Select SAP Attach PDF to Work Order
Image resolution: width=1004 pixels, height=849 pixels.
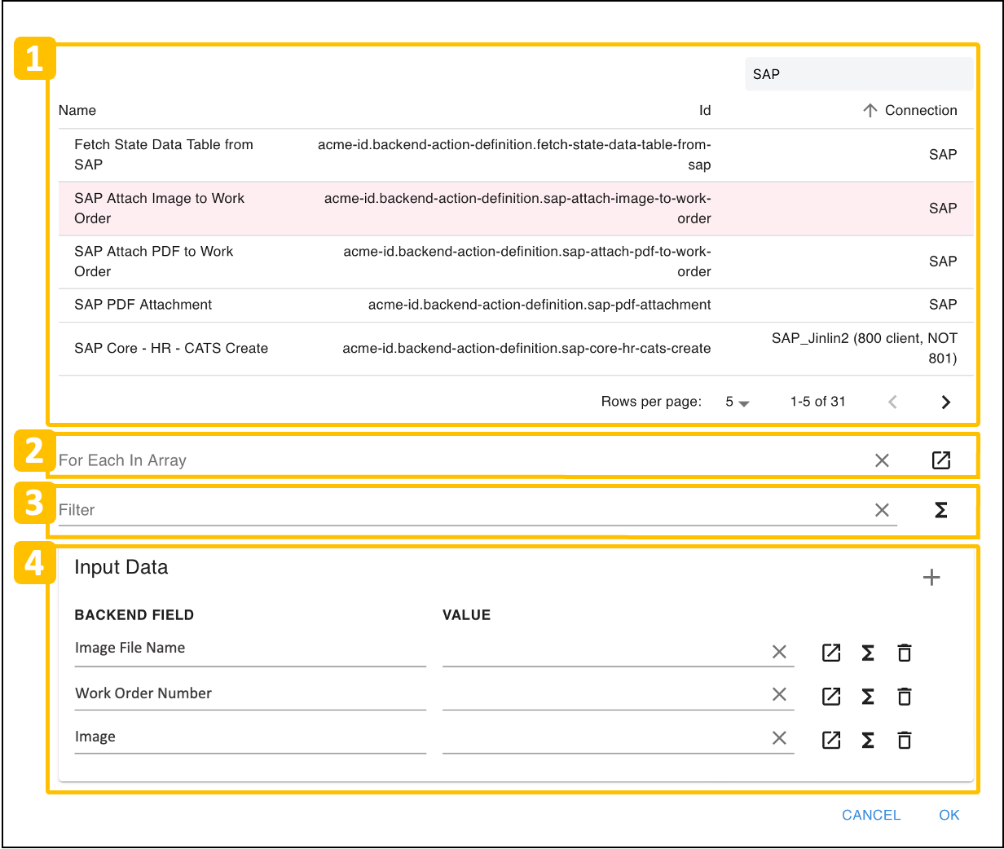516,262
